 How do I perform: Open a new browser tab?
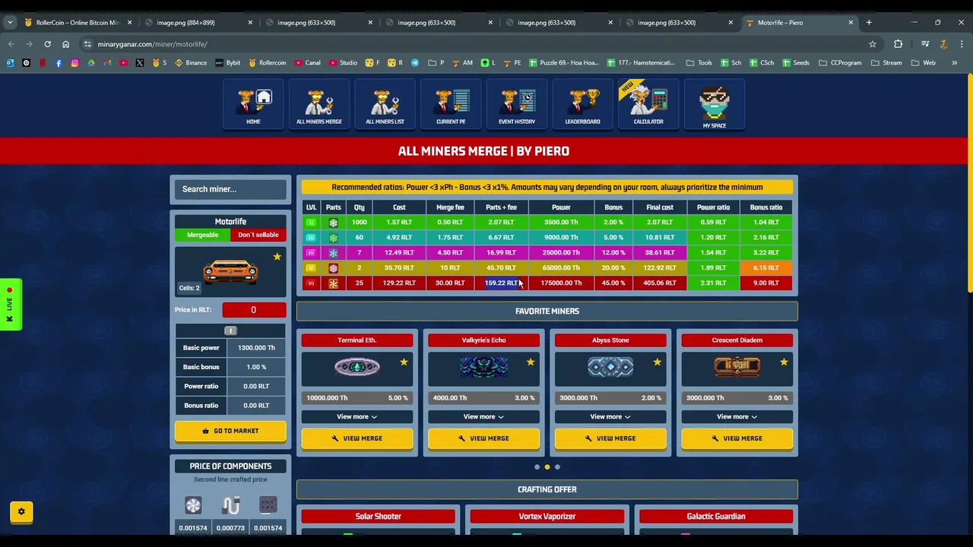pyautogui.click(x=869, y=23)
